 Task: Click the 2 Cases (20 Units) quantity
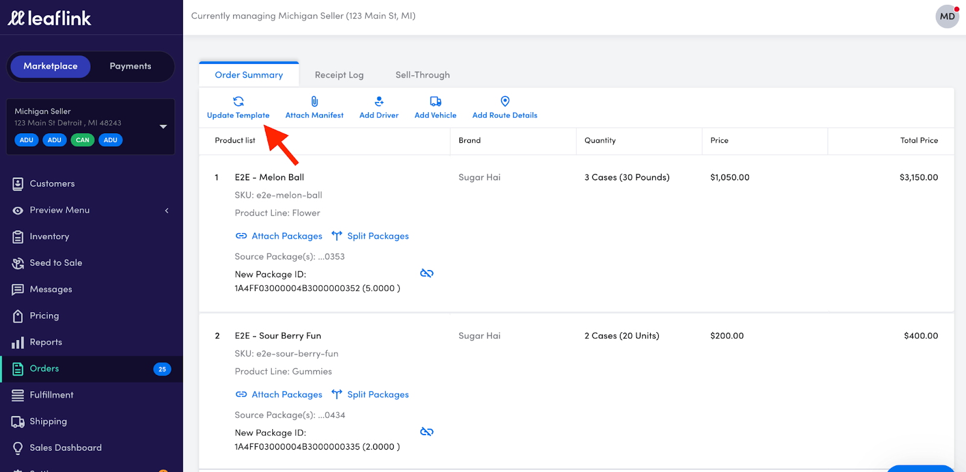[622, 336]
